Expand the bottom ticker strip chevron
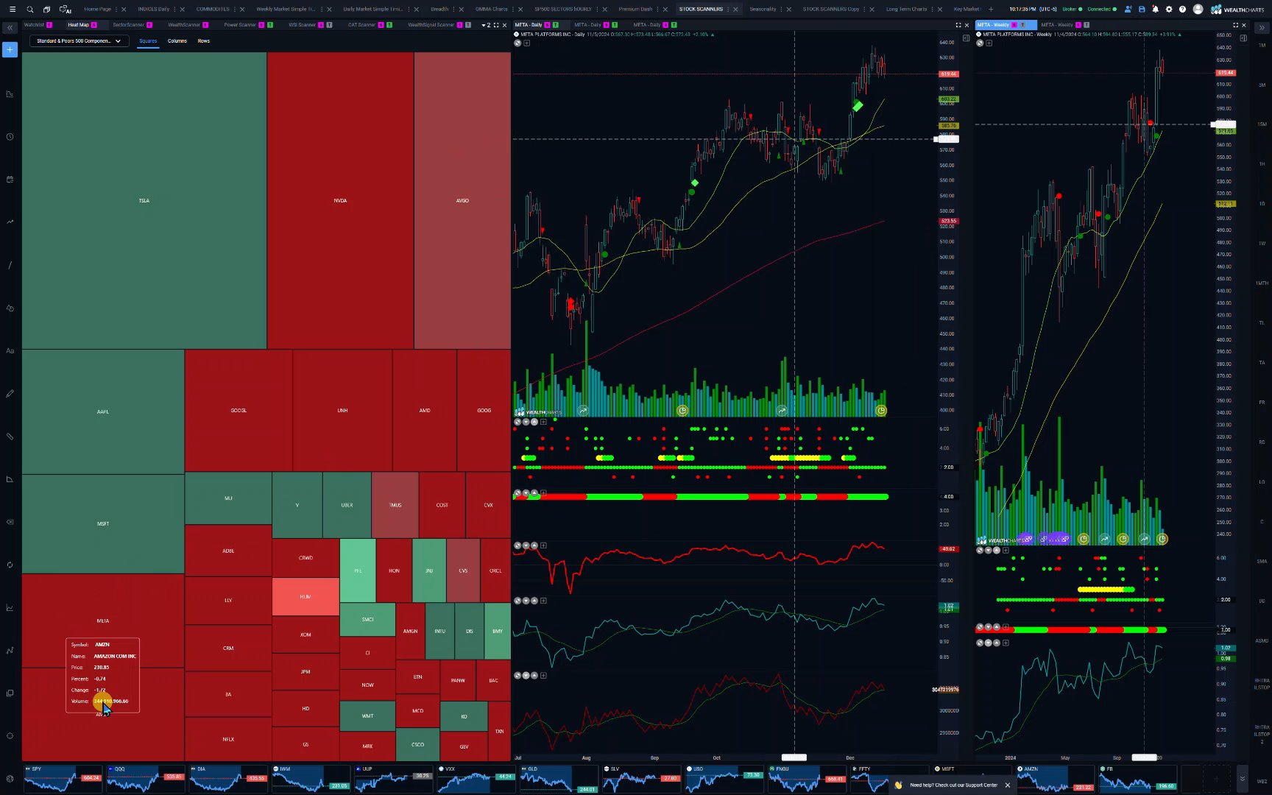 1243,778
